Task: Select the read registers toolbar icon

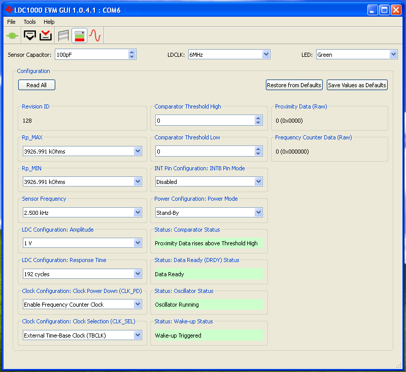Action: 29,35
